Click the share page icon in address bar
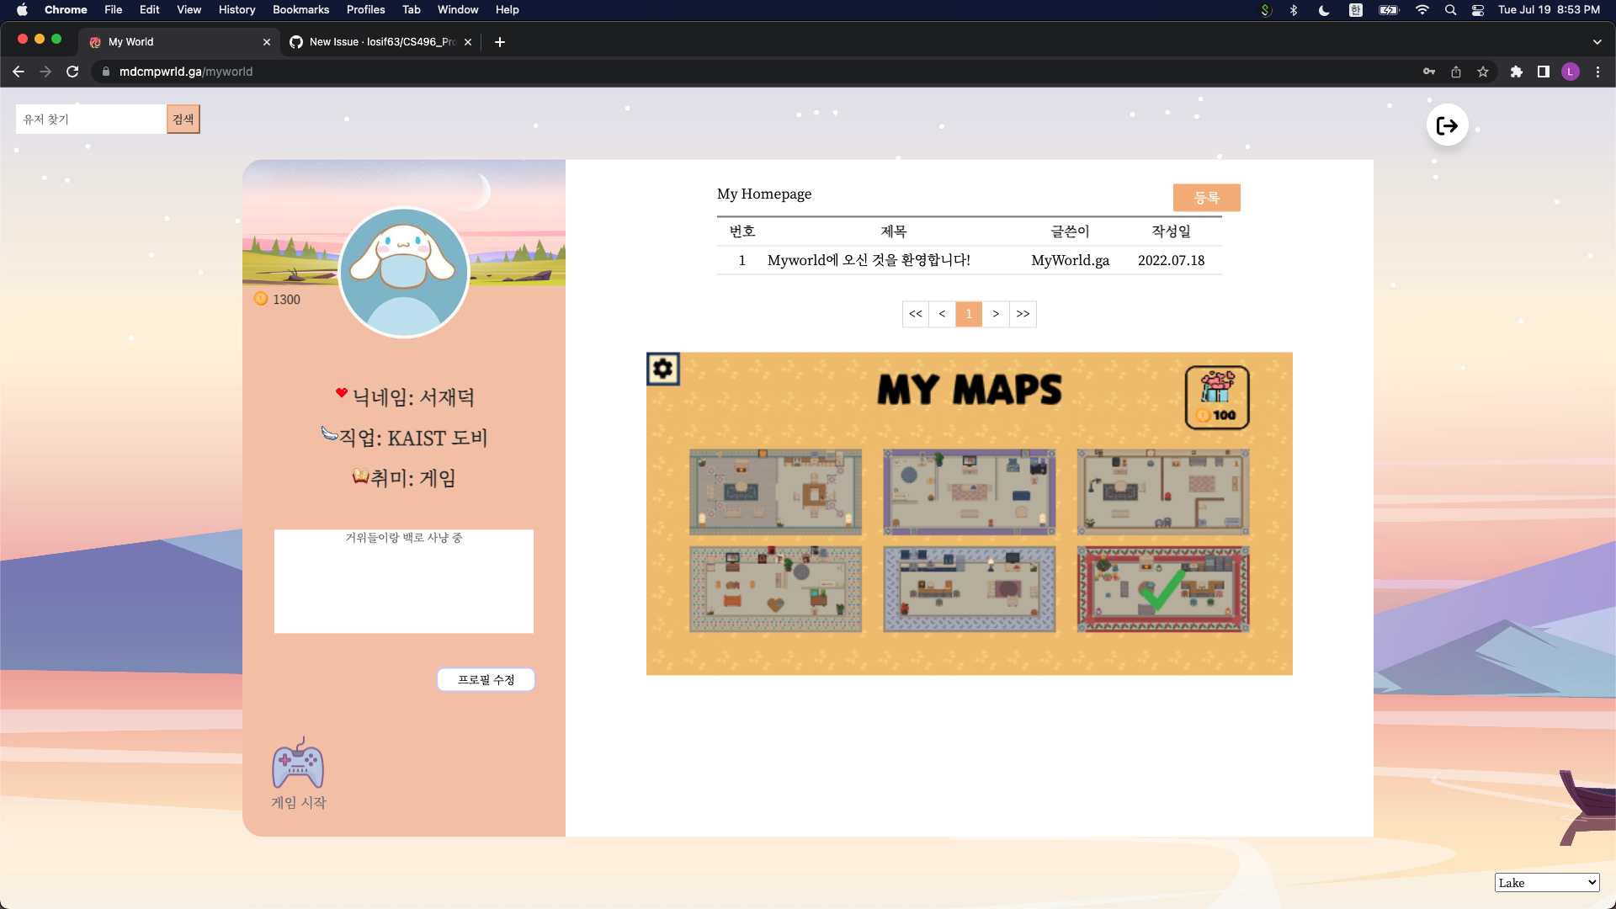Viewport: 1616px width, 909px height. pyautogui.click(x=1456, y=72)
